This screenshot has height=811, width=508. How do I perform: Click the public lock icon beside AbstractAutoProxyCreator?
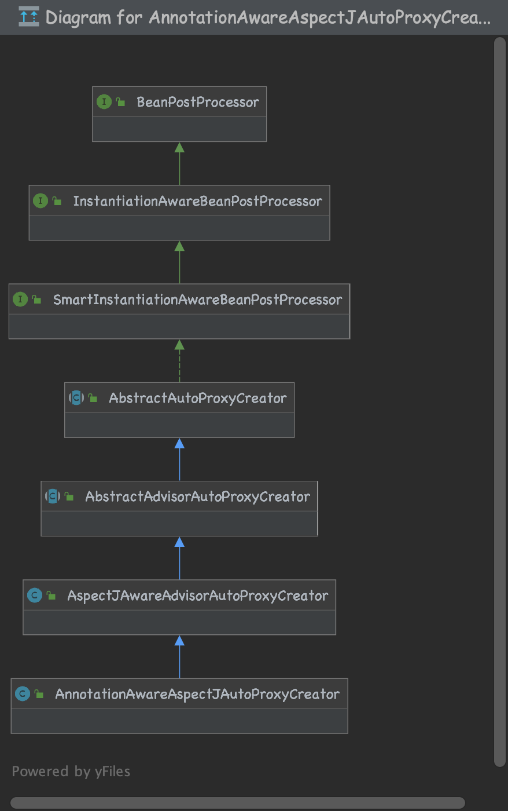93,399
